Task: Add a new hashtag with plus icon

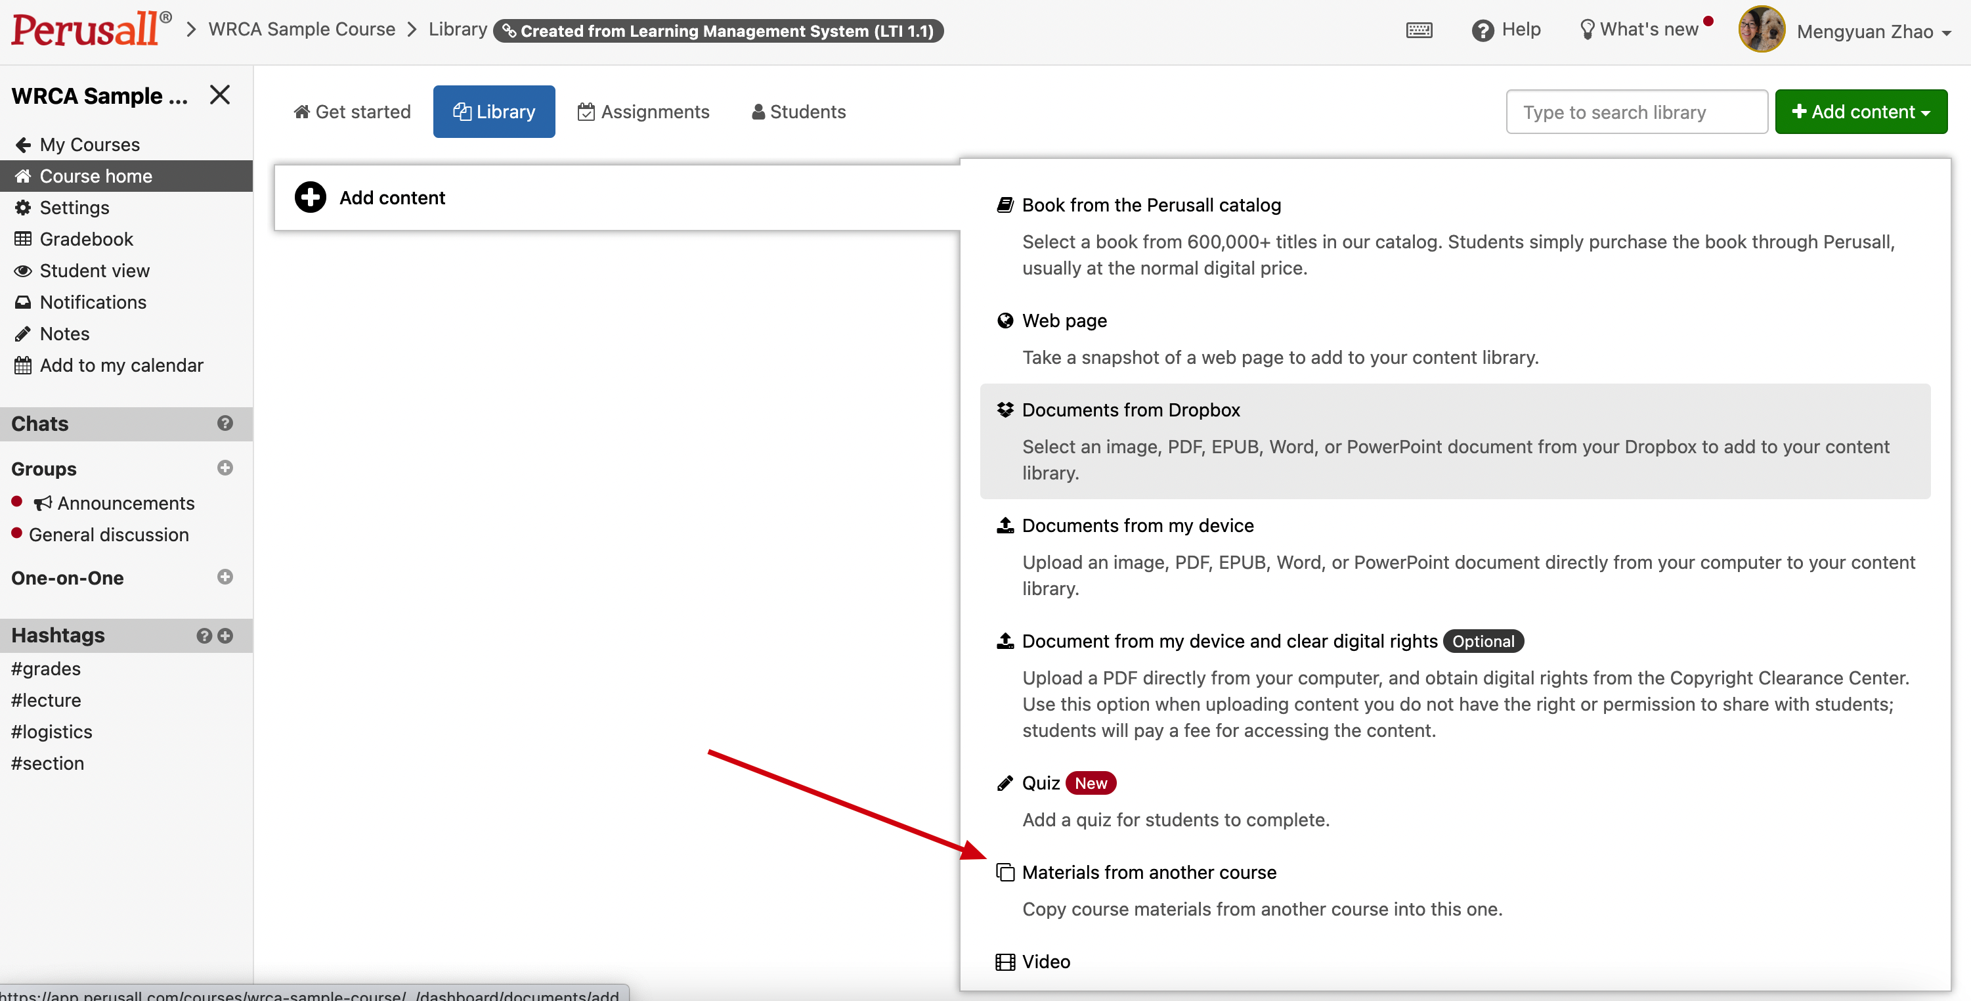Action: 225,635
